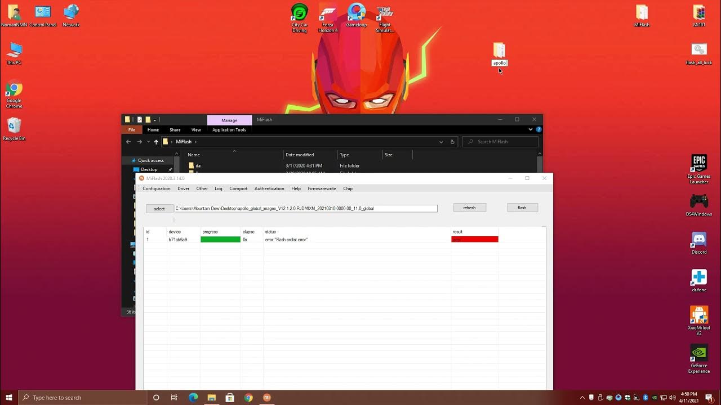Sort Explorer files by Date modified column
The image size is (721, 405).
pyautogui.click(x=310, y=155)
